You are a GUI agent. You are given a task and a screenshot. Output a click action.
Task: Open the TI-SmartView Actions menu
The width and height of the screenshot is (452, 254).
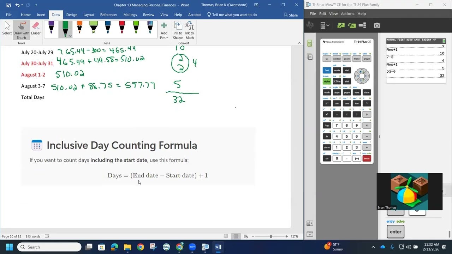coord(347,14)
